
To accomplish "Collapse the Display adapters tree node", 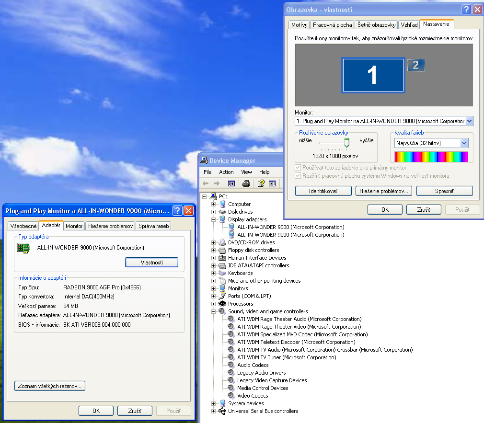I will coord(214,219).
